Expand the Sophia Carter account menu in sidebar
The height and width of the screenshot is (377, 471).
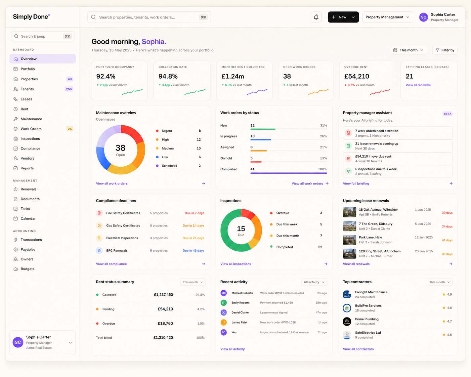click(x=70, y=343)
